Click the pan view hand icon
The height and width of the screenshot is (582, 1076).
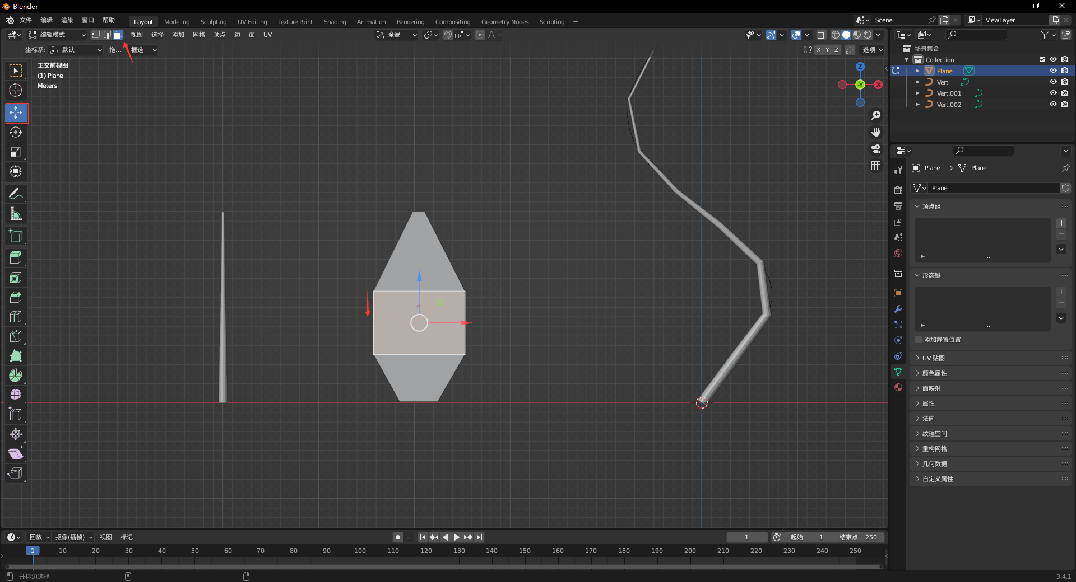876,132
